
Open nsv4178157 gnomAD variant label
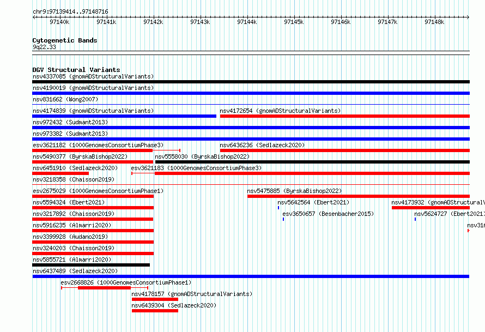pos(192,294)
